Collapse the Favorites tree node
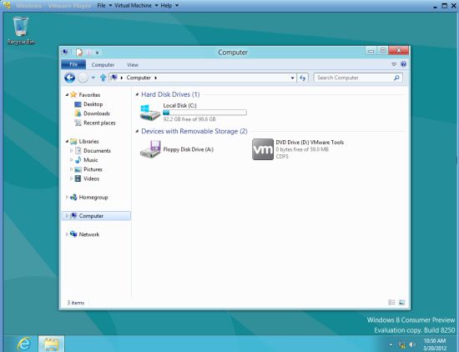This screenshot has height=352, width=459. (67, 95)
